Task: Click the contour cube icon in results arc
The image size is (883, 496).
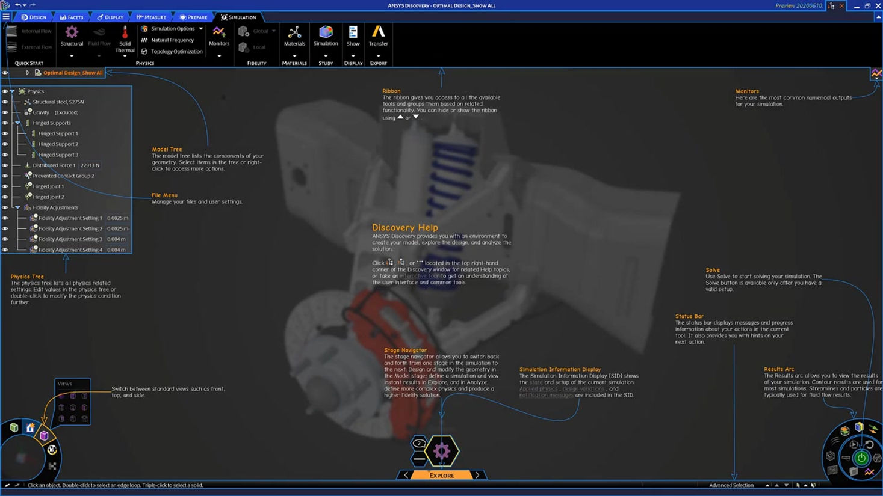Action: (859, 427)
